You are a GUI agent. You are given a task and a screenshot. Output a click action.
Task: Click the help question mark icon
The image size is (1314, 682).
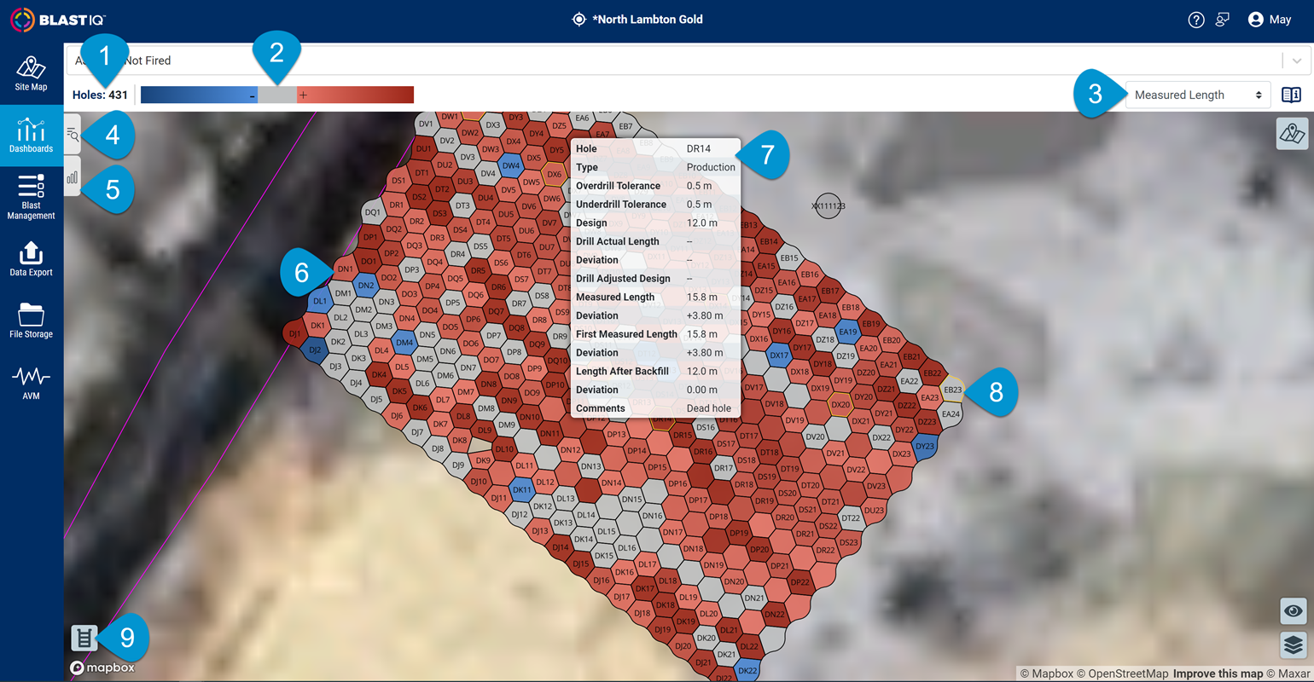[1195, 19]
